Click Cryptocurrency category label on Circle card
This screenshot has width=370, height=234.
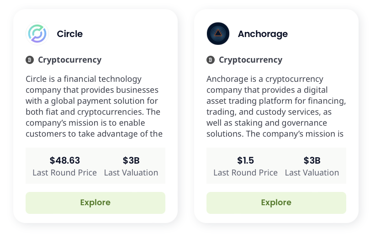click(x=69, y=60)
